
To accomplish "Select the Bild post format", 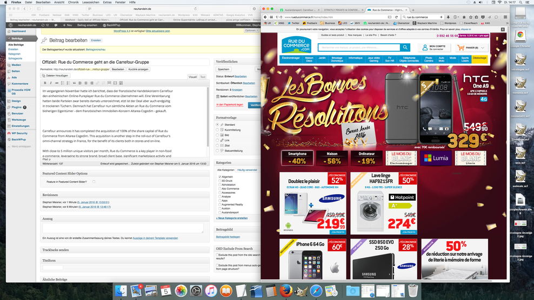I will click(218, 135).
